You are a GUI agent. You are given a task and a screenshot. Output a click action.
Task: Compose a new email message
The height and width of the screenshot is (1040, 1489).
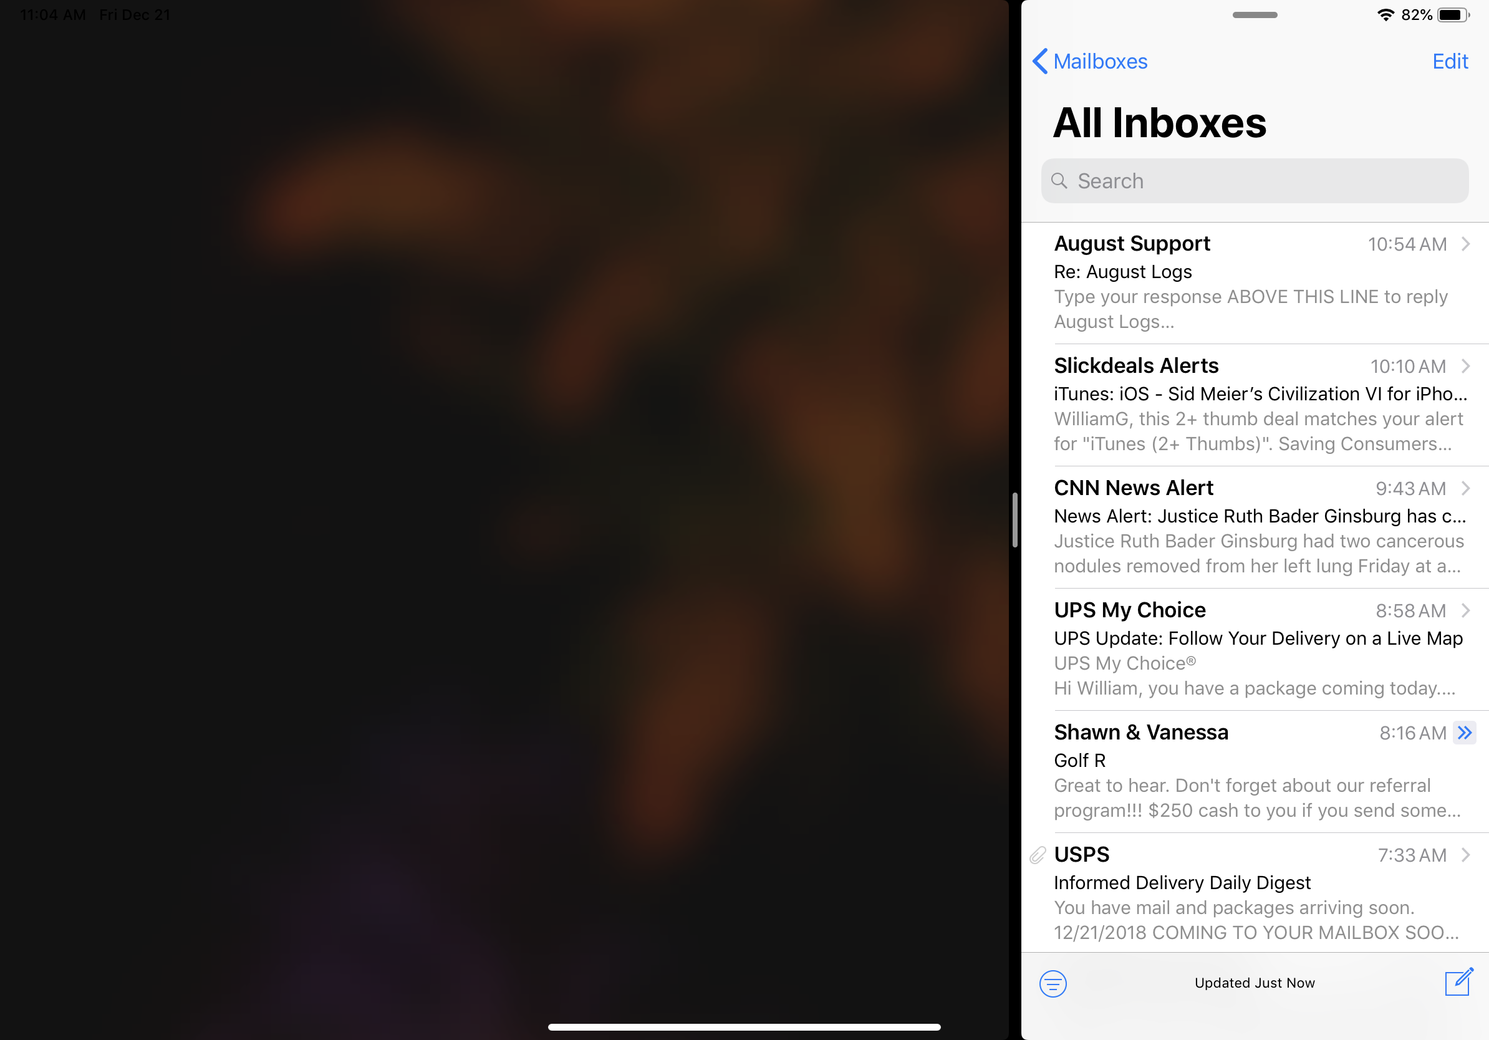click(1458, 981)
